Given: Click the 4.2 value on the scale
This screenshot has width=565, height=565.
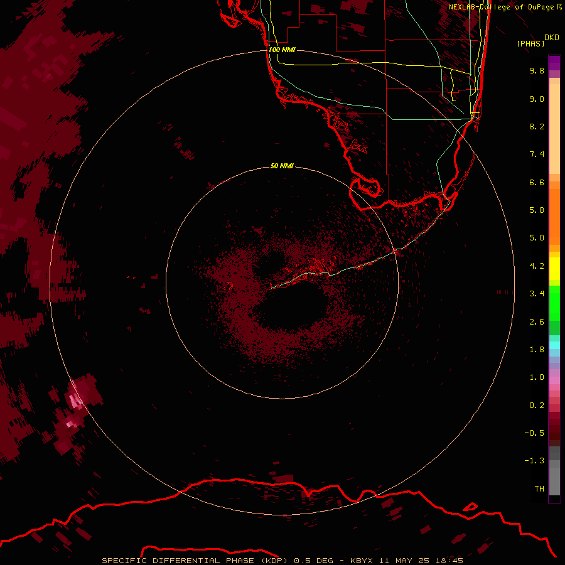Looking at the screenshot, I should coord(537,266).
